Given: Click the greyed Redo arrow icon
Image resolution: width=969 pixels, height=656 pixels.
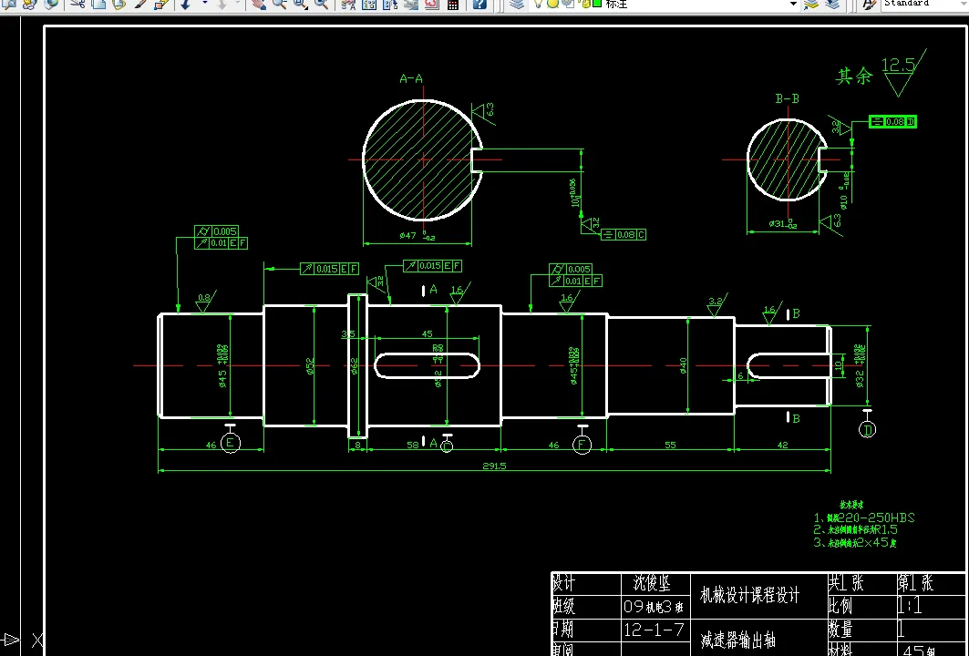Looking at the screenshot, I should [222, 5].
